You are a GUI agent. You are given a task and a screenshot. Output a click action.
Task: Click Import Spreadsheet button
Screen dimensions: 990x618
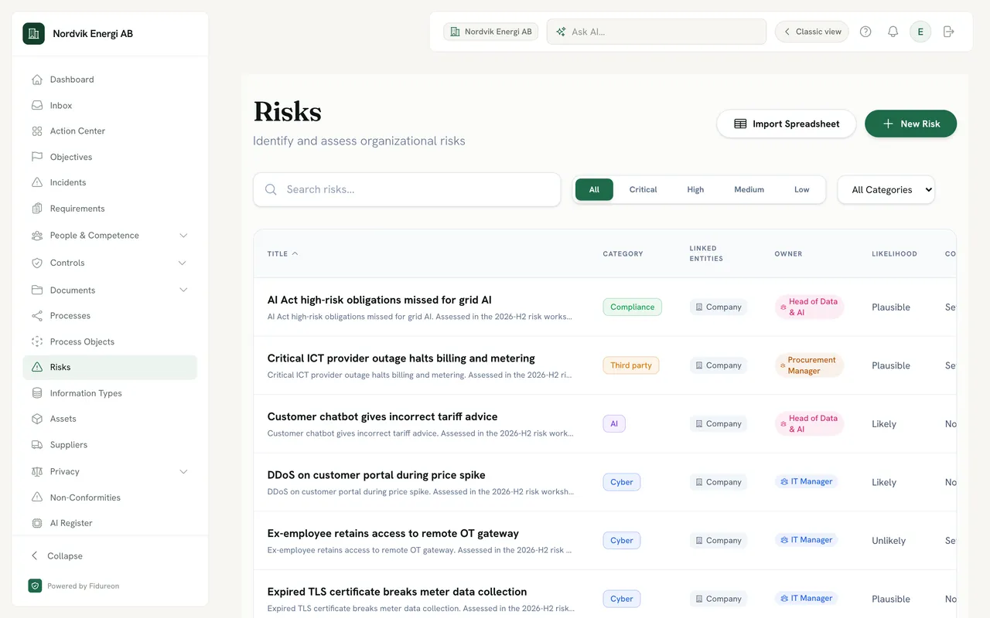(787, 124)
